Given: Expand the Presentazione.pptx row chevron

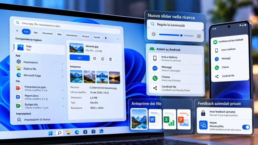Looking at the screenshot, I should [63, 90].
